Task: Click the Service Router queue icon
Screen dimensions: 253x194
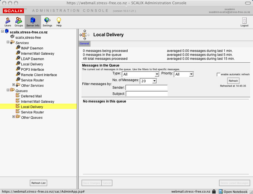Action: click(18, 111)
